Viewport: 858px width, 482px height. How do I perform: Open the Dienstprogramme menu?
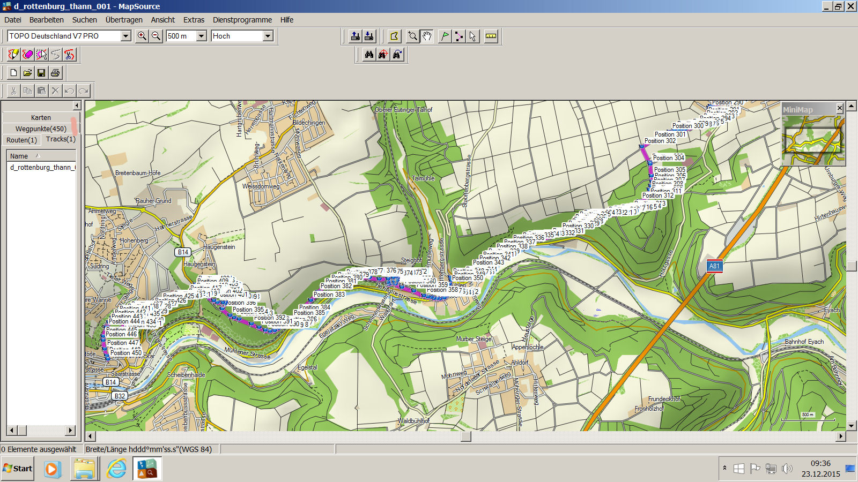click(x=242, y=20)
